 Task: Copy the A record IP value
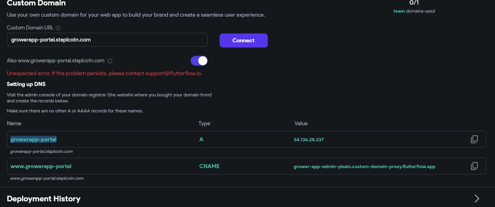(474, 139)
